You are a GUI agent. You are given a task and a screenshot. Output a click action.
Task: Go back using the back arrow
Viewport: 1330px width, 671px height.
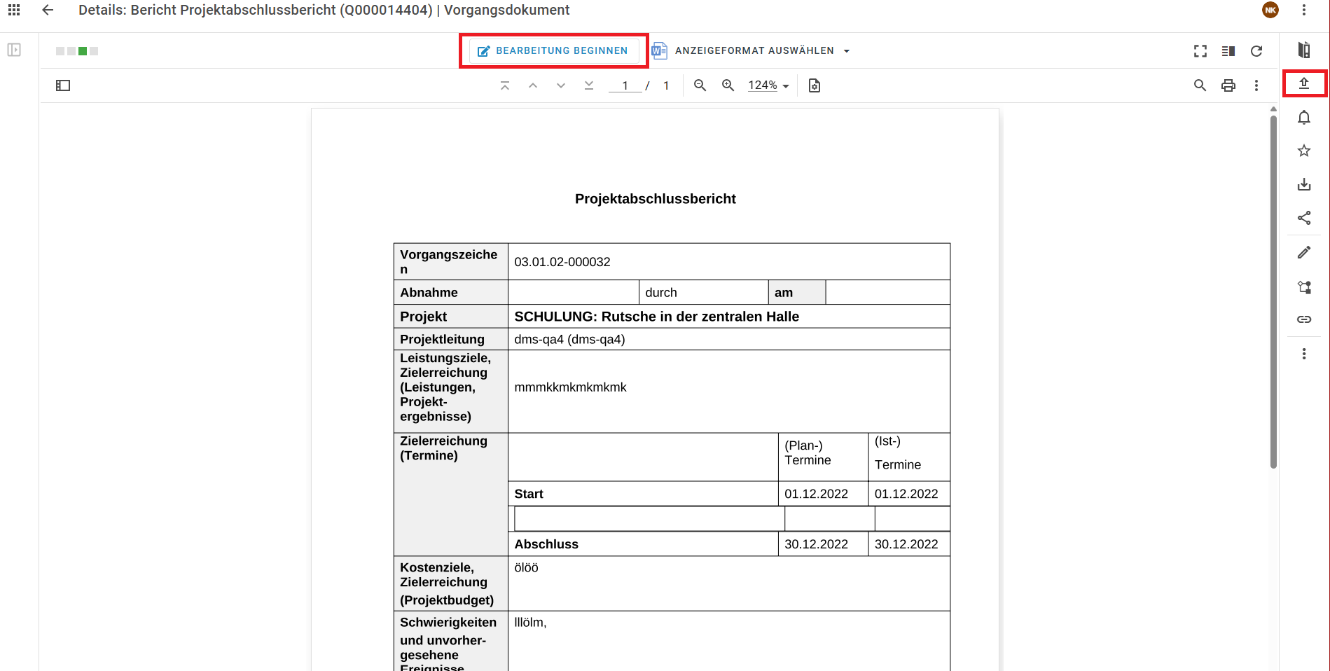(48, 10)
